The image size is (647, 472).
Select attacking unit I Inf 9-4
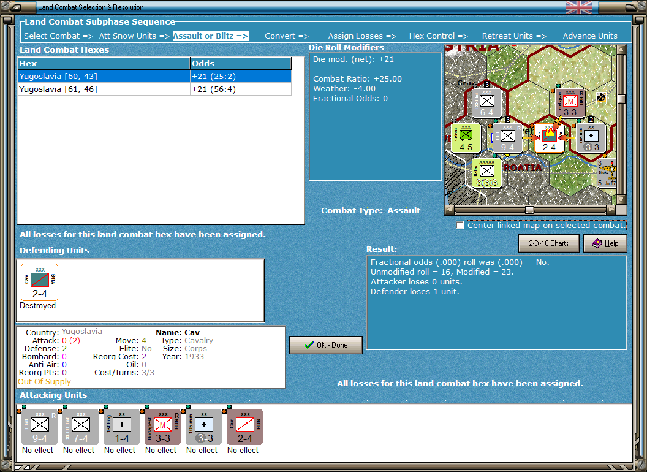coord(40,427)
